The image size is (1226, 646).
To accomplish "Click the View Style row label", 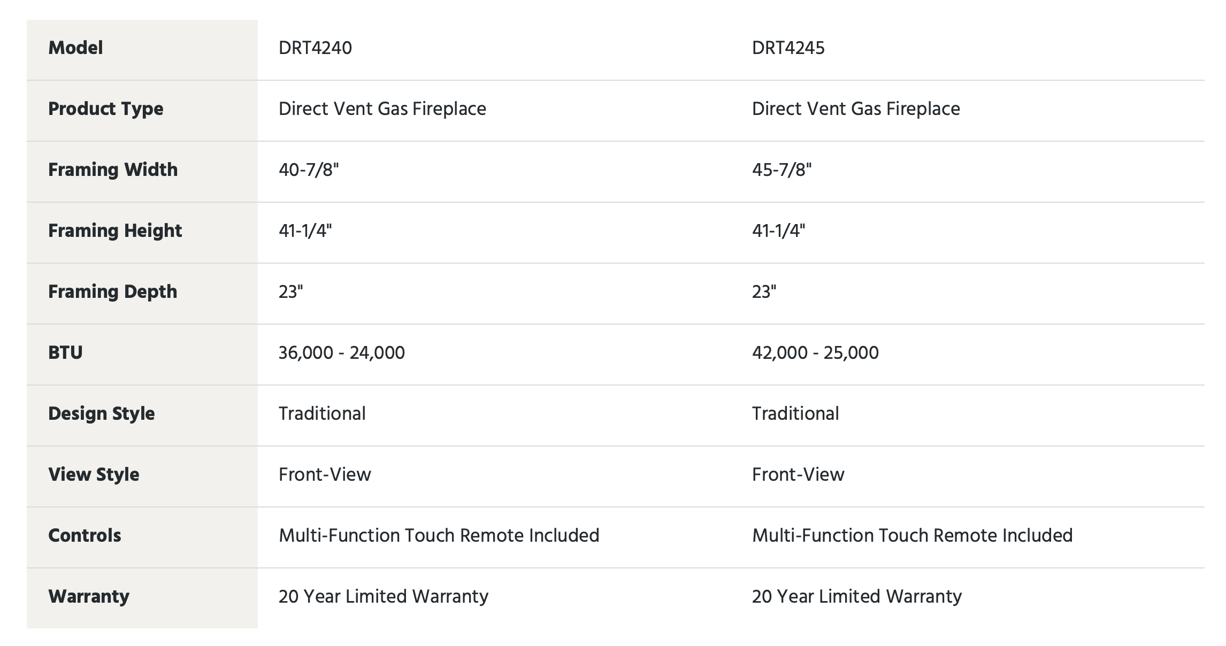I will tap(94, 475).
